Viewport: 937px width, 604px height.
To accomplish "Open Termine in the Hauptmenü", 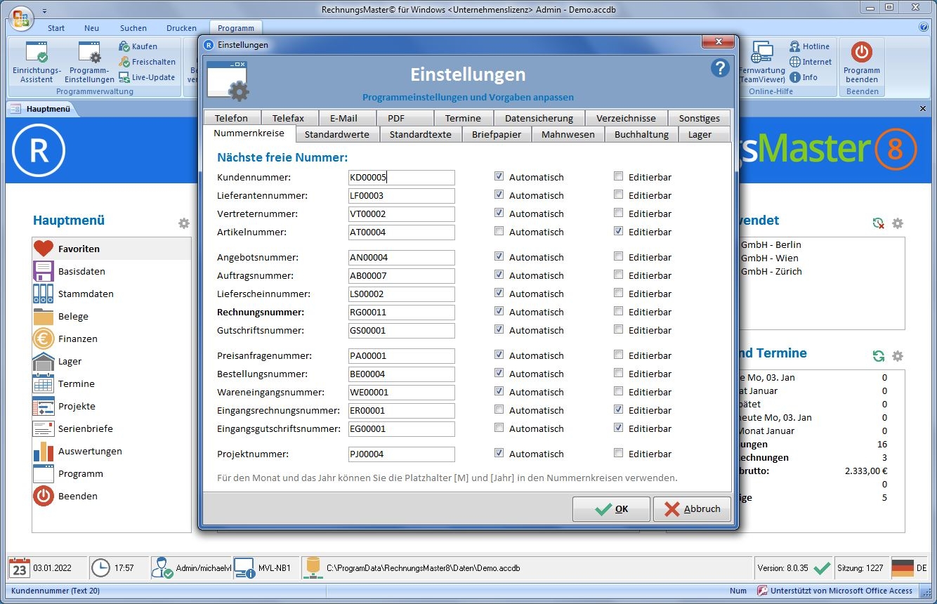I will (112, 383).
